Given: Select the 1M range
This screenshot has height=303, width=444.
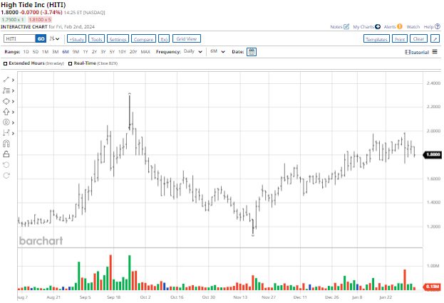Looking at the screenshot, I should (x=45, y=52).
